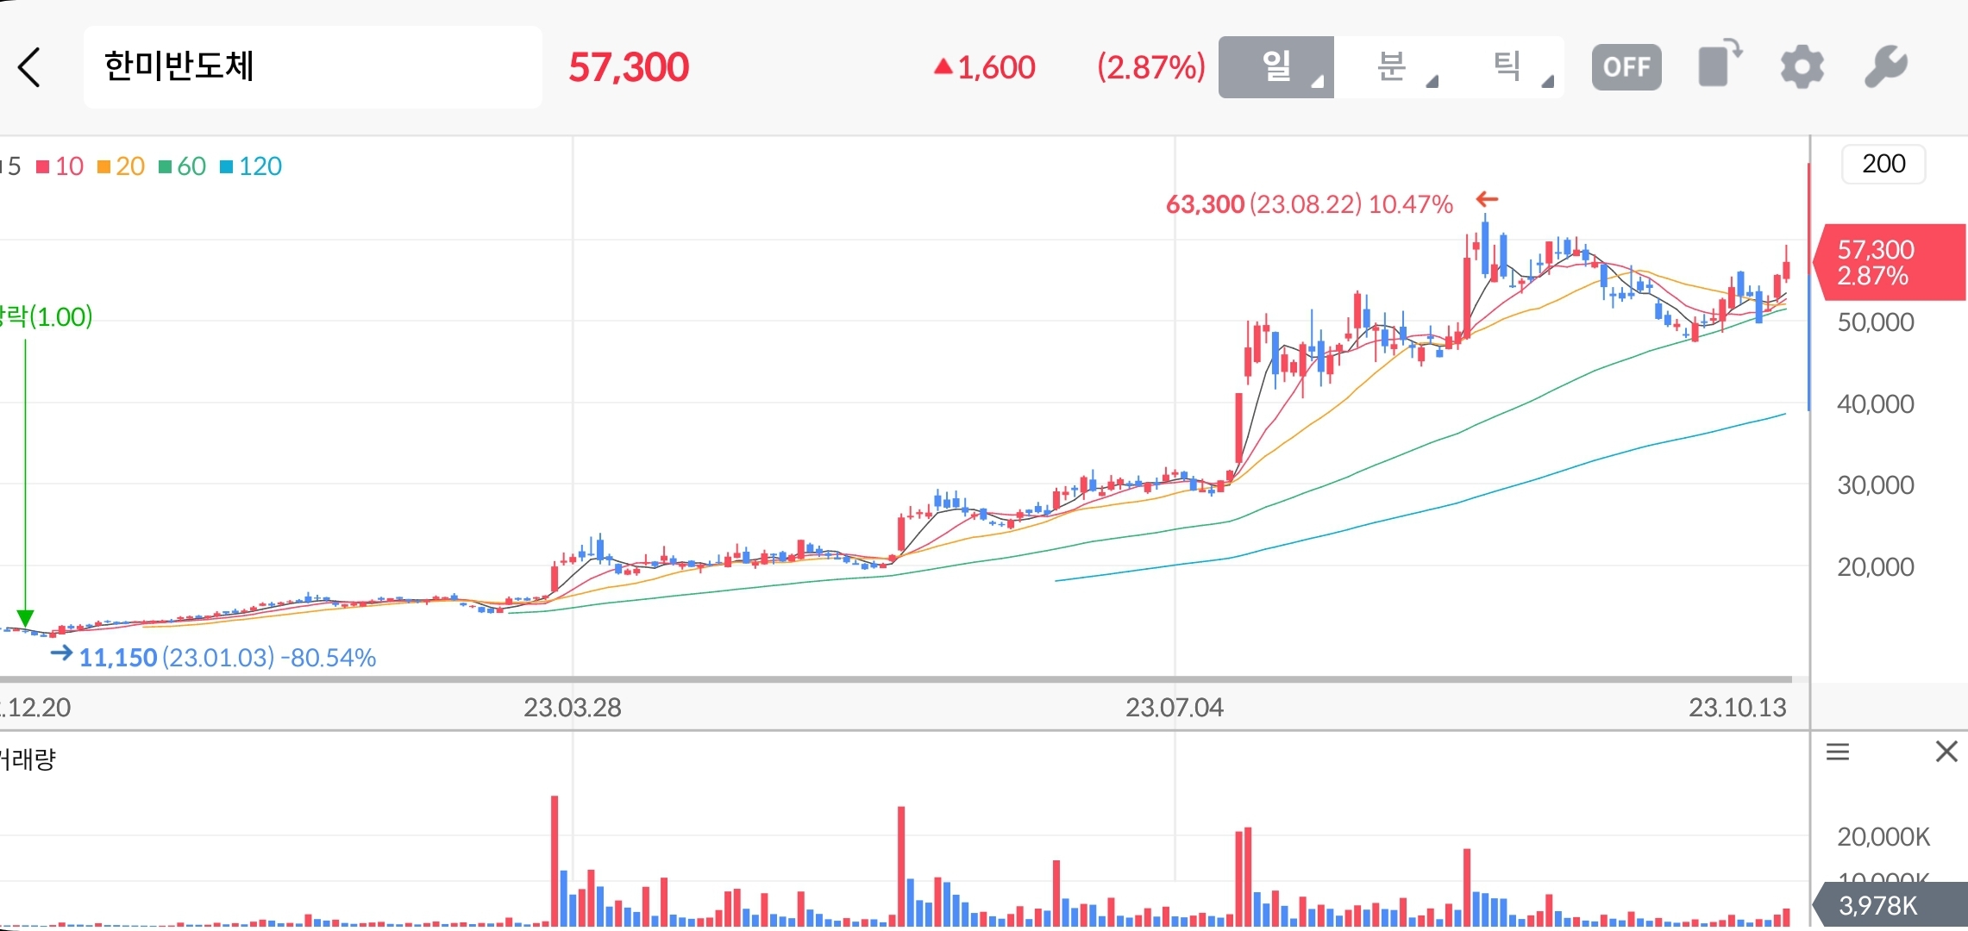Open the volume panel hamburger menu
The height and width of the screenshot is (931, 1968).
(1838, 753)
